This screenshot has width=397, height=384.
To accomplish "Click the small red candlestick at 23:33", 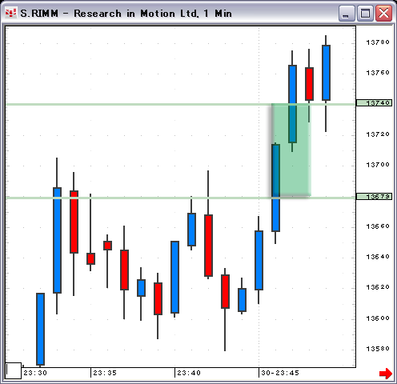I will pyautogui.click(x=90, y=258).
